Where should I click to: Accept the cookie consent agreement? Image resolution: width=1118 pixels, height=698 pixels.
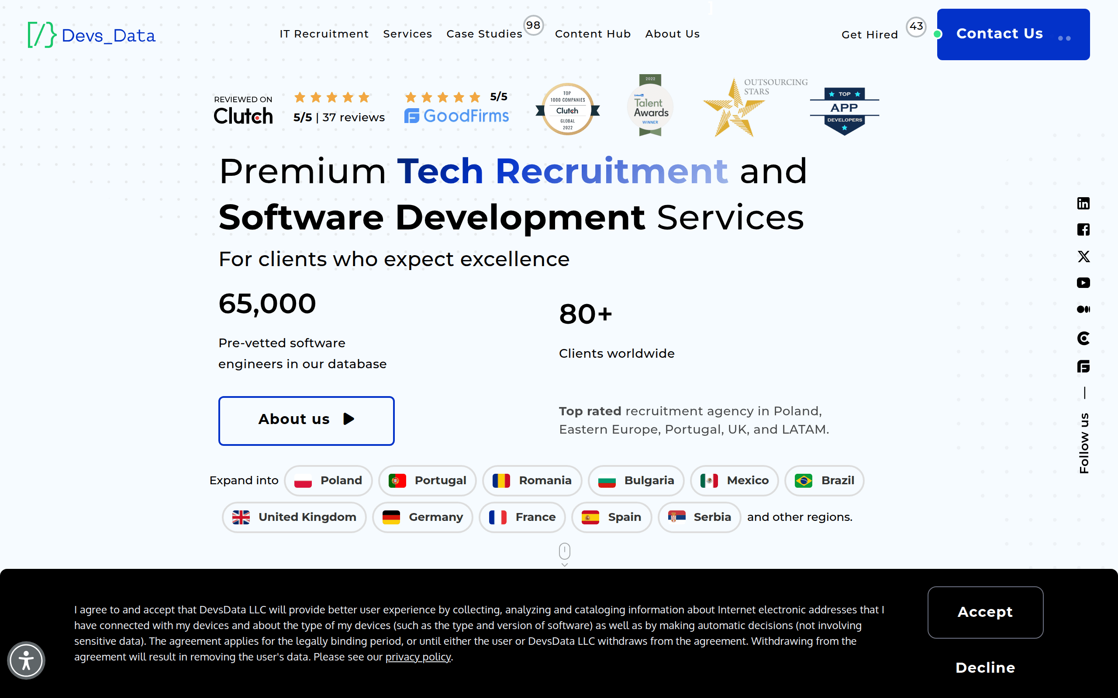(x=985, y=612)
